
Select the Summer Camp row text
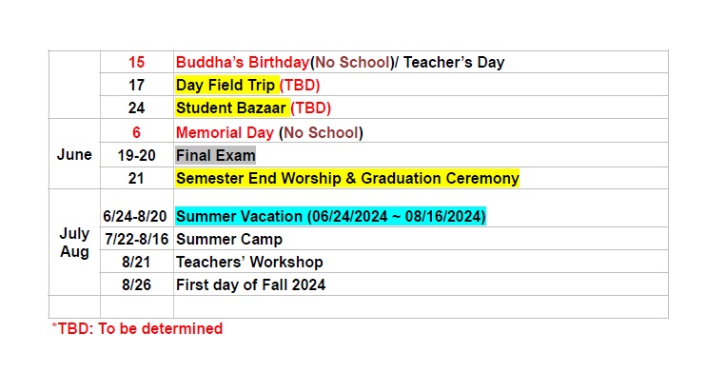pos(229,240)
